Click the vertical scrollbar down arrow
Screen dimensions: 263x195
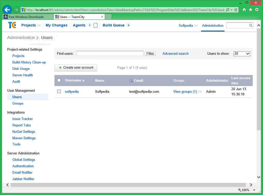coord(259,177)
